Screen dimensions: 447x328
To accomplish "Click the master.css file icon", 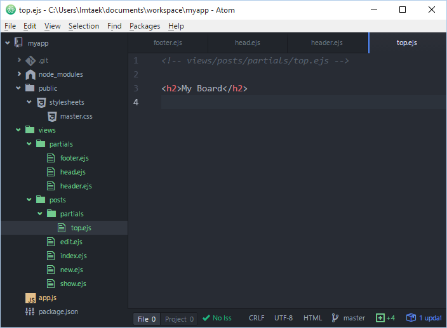I will (x=52, y=117).
